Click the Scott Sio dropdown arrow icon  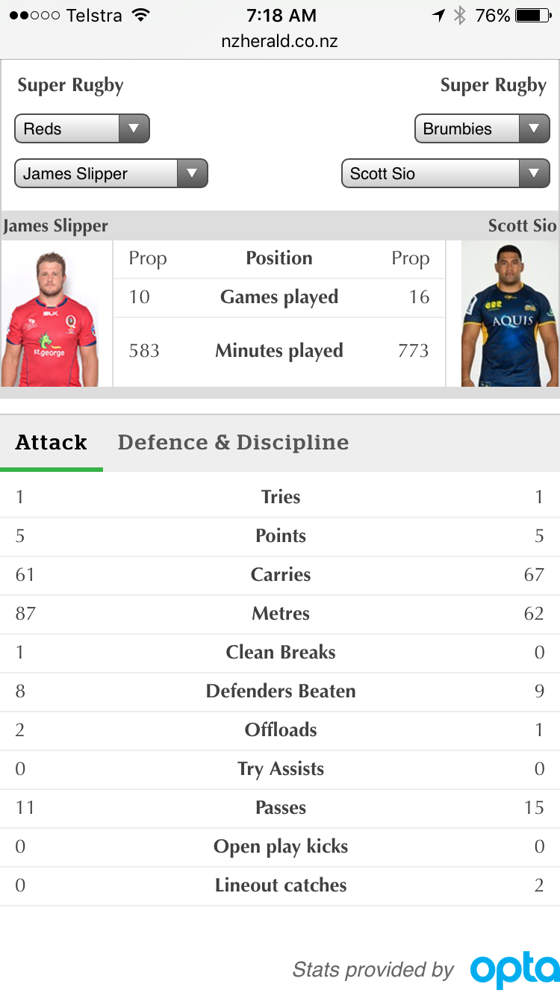(534, 173)
